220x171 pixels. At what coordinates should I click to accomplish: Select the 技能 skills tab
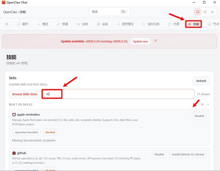click(194, 24)
